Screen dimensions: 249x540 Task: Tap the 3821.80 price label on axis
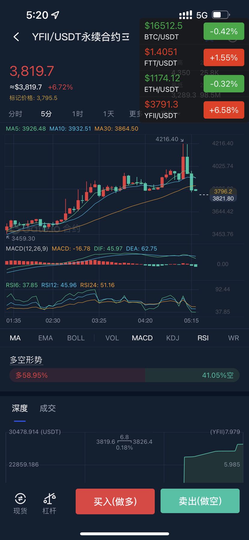223,198
